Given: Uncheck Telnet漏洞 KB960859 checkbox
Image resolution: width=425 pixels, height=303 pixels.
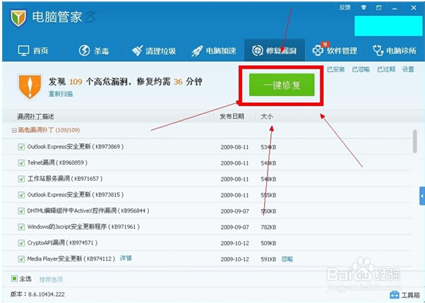Looking at the screenshot, I should pos(21,162).
